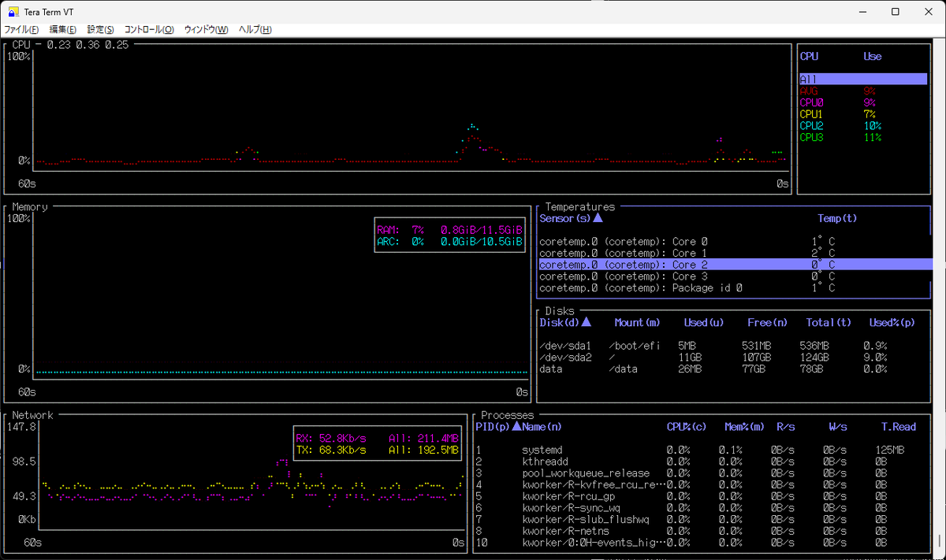Focus the Memory widget title
Viewport: 946px width, 560px height.
pos(30,207)
